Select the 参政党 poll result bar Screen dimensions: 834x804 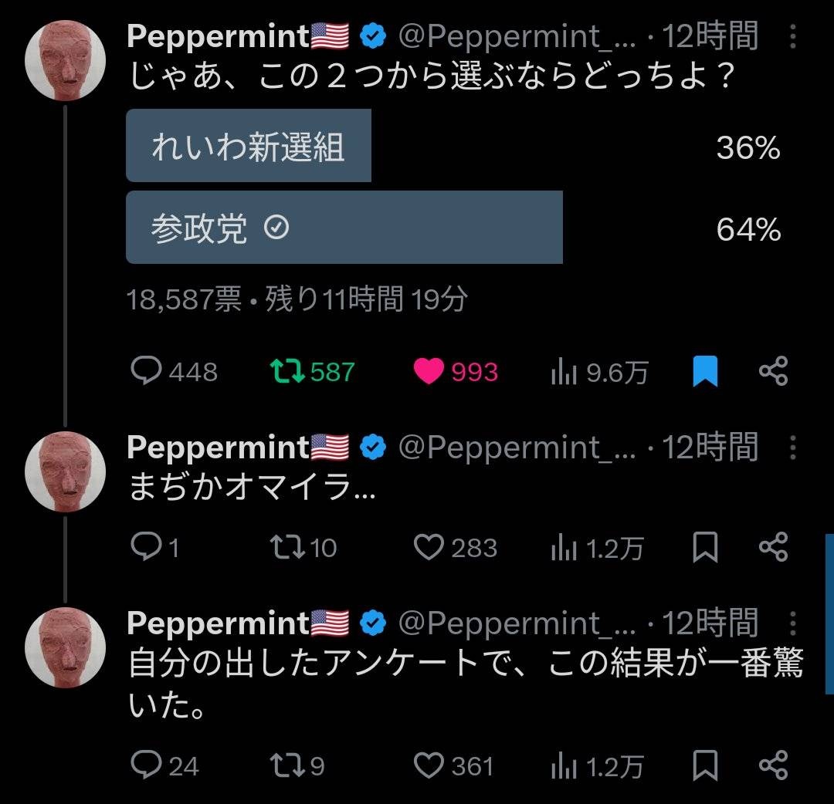[344, 228]
